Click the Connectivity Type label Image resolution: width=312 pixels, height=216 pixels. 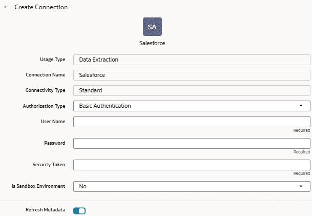pos(46,90)
